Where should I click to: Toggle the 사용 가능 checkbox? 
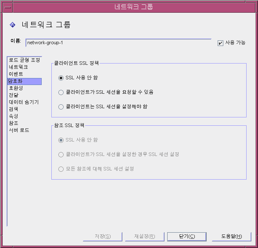pyautogui.click(x=220, y=43)
